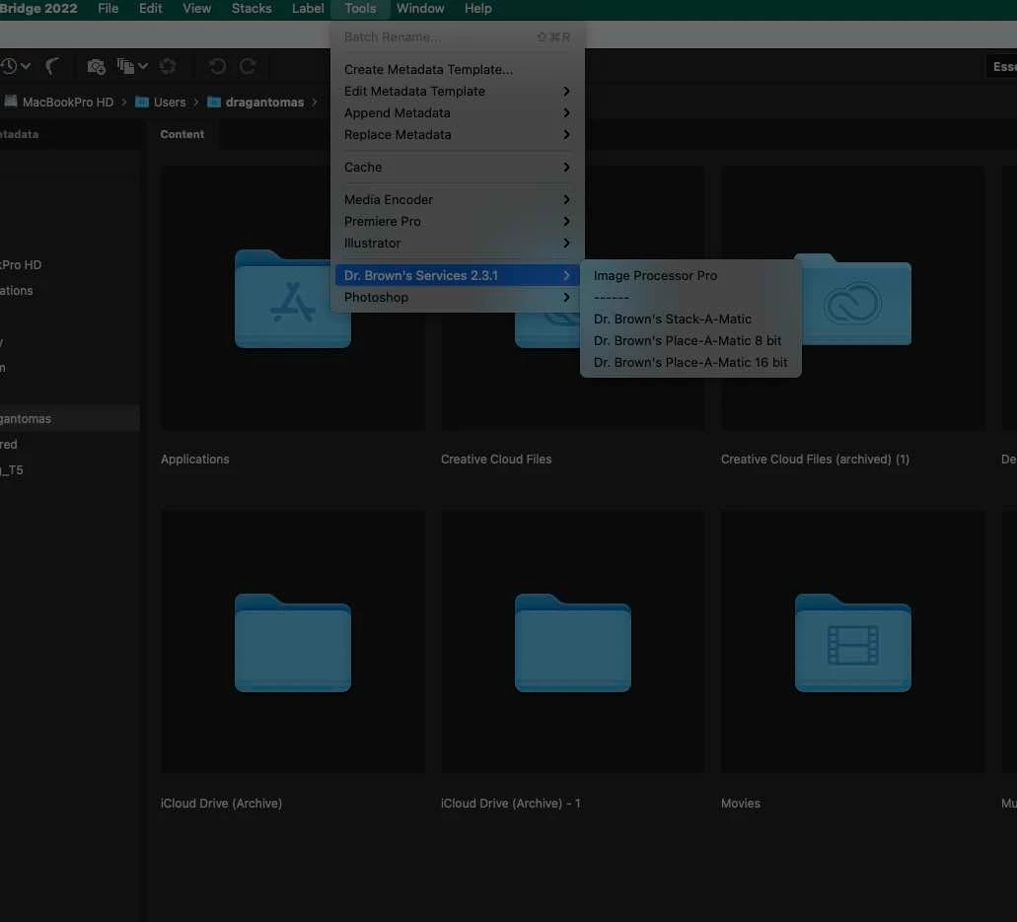The image size is (1017, 922).
Task: Click the Applications folder name label
Action: 194,460
